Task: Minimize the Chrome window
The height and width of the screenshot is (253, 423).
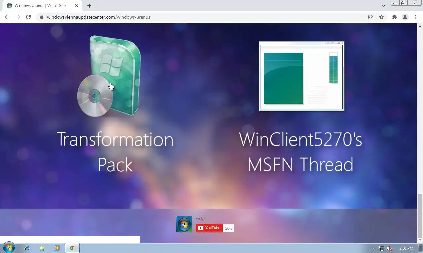Action: [x=395, y=3]
